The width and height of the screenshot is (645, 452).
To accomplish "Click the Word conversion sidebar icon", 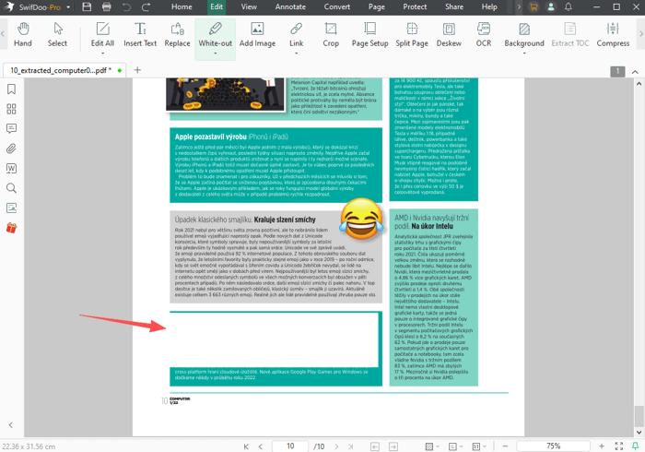I will (11, 169).
